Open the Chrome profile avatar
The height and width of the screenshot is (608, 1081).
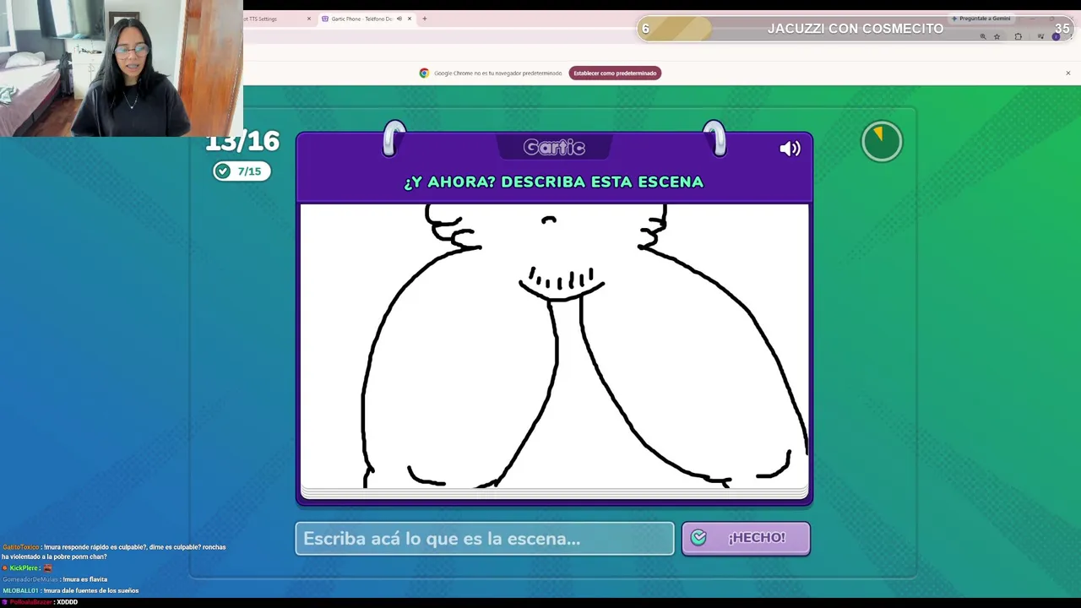click(x=1056, y=37)
